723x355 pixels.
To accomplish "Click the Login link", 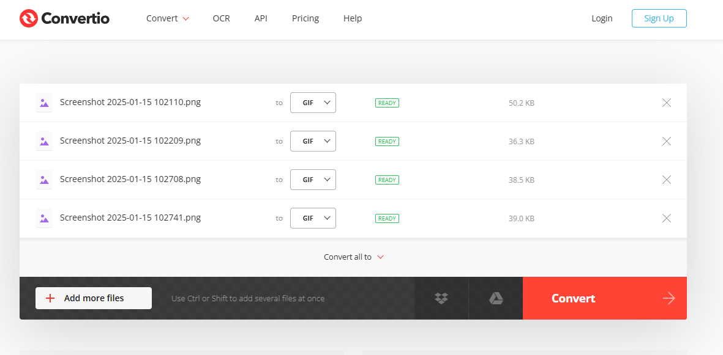I will [x=602, y=18].
